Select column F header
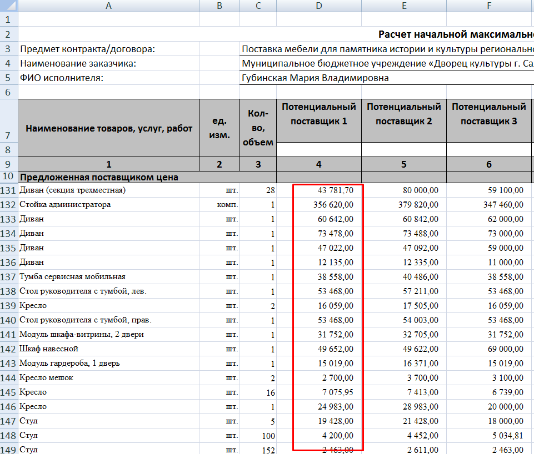The image size is (534, 454). pos(489,6)
